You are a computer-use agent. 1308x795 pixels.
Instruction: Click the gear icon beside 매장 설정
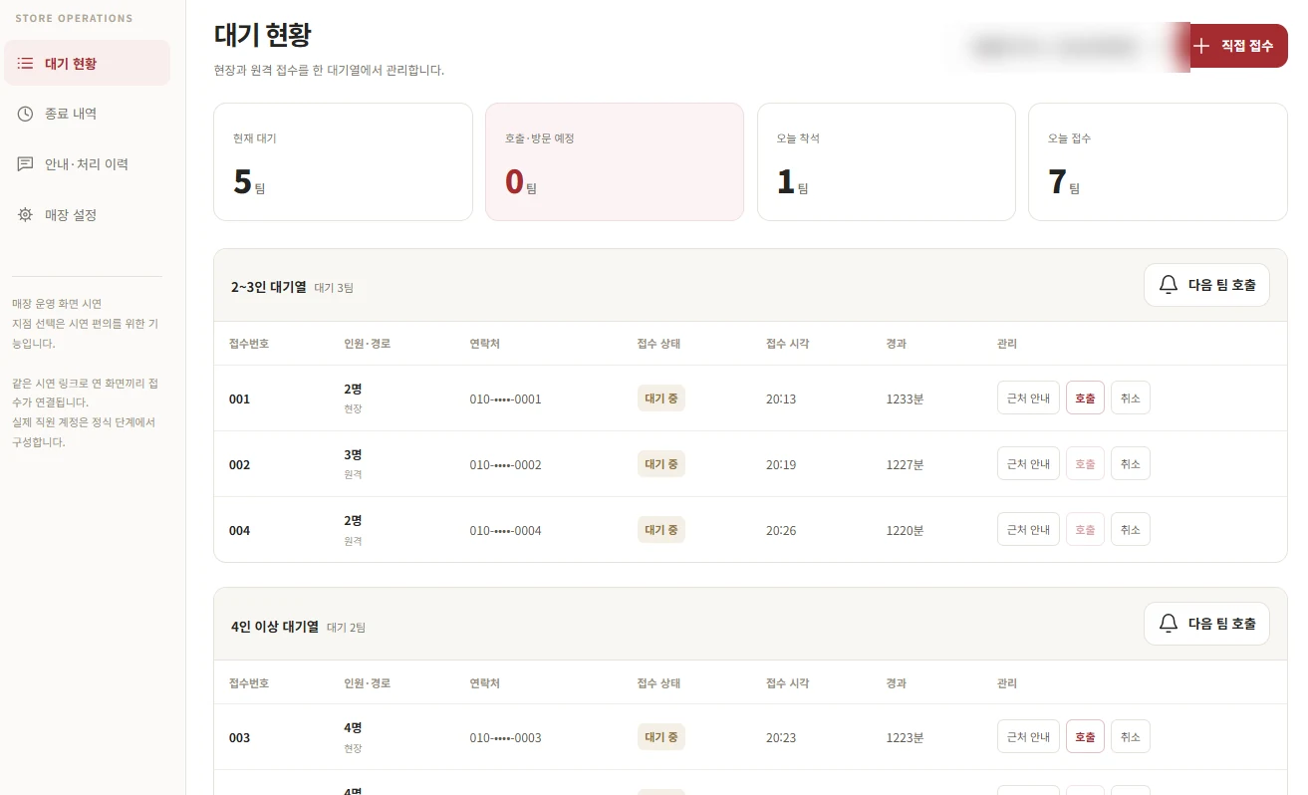tap(26, 215)
